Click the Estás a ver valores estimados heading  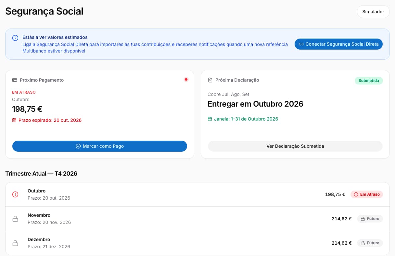(55, 37)
